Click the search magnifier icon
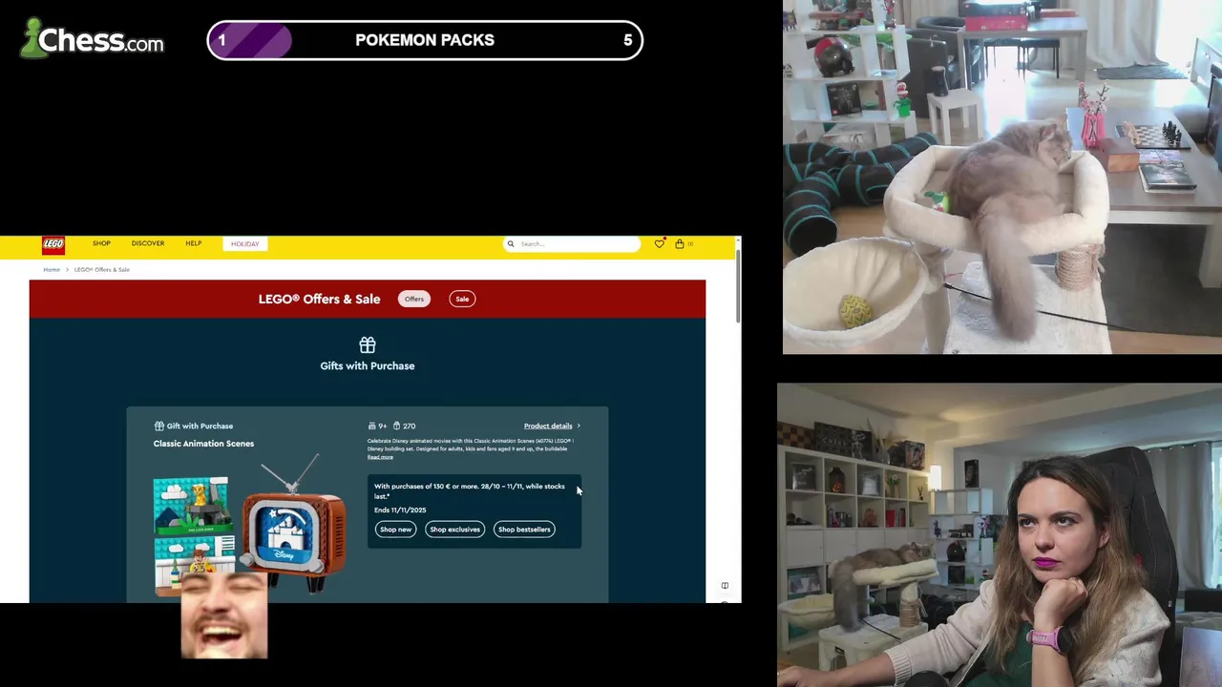Screen dimensions: 1222x687 pyautogui.click(x=511, y=244)
